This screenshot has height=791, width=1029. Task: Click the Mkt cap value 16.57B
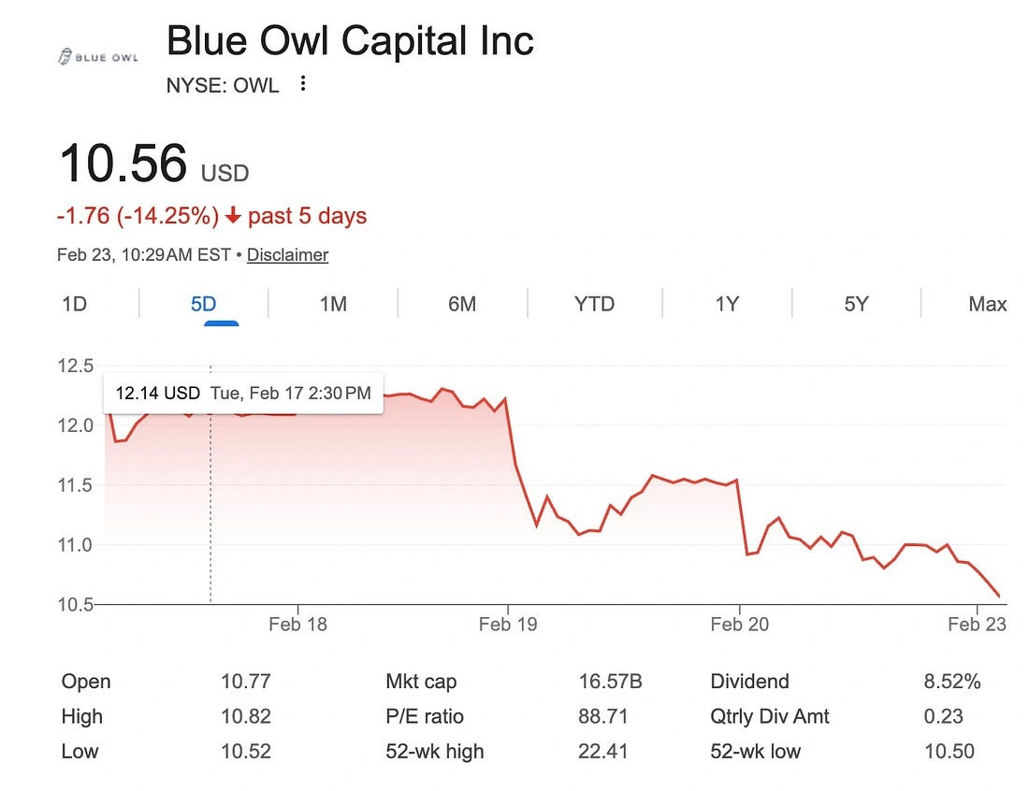(610, 682)
